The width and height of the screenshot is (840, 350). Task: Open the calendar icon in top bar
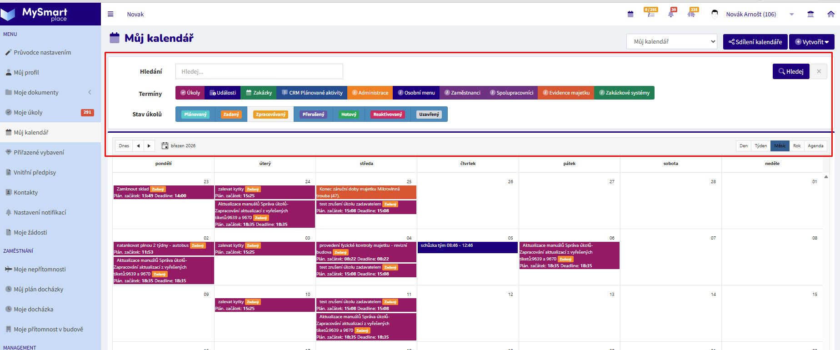[630, 14]
